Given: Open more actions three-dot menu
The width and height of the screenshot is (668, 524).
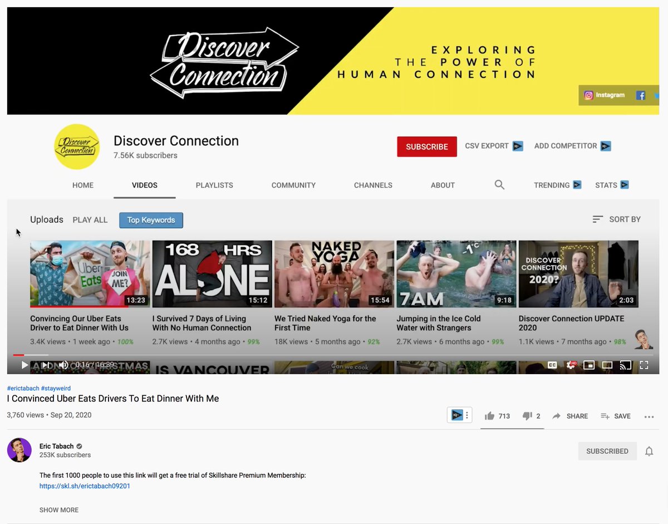Looking at the screenshot, I should coord(649,416).
